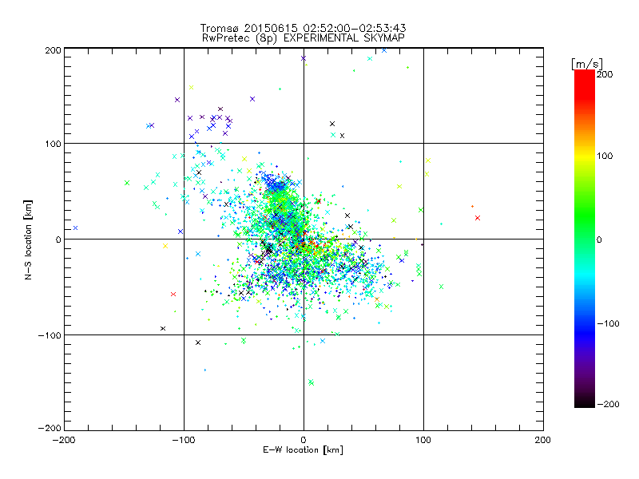Image resolution: width=639 pixels, height=479 pixels.
Task: Click the yellow region of the velocity colorbar
Action: pos(585,156)
